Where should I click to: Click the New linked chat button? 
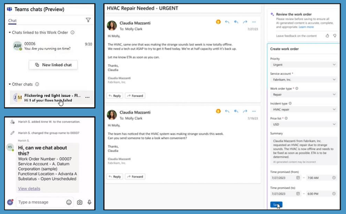point(53,65)
